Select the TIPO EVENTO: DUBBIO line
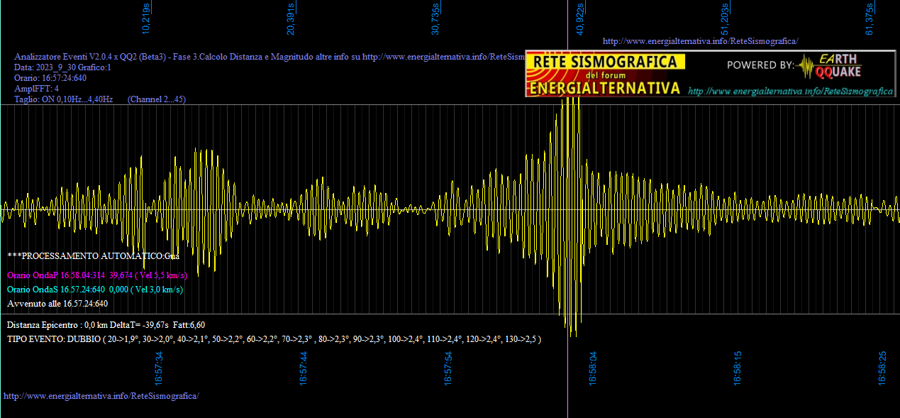The height and width of the screenshot is (418, 900). tap(274, 339)
